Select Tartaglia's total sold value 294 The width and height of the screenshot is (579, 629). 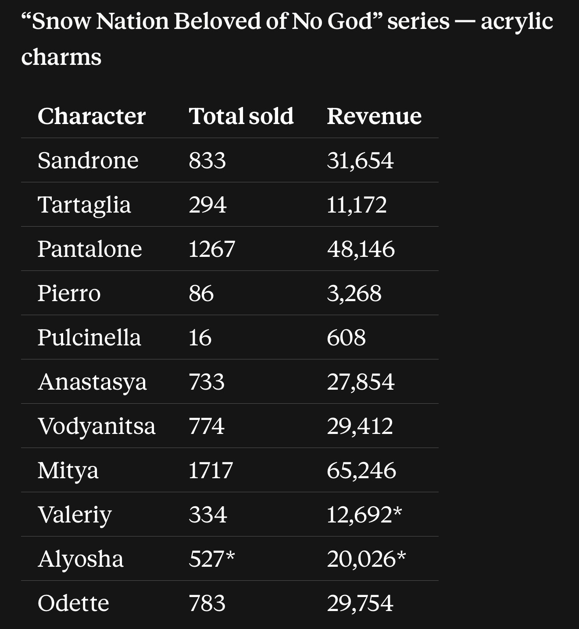tap(207, 205)
